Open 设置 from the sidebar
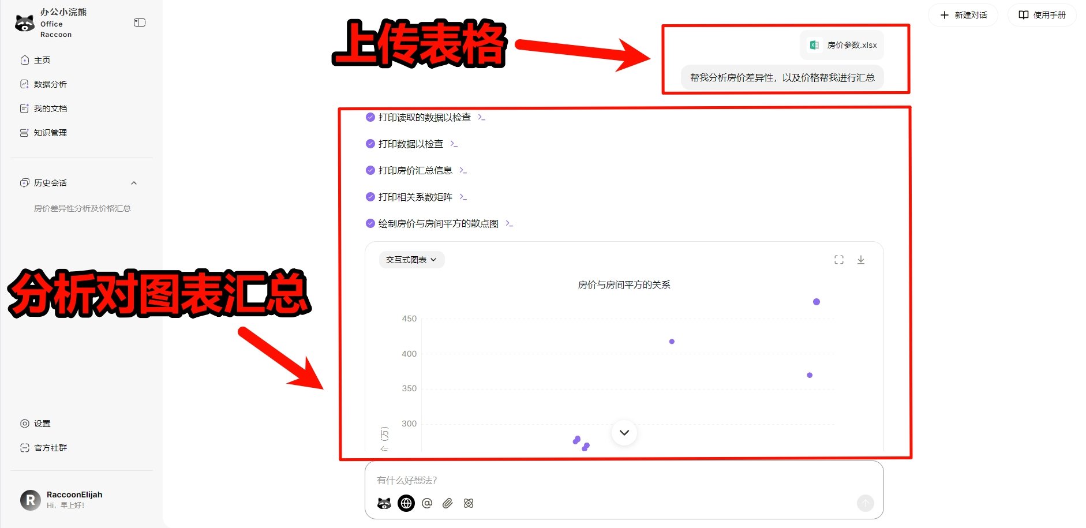 click(x=42, y=423)
